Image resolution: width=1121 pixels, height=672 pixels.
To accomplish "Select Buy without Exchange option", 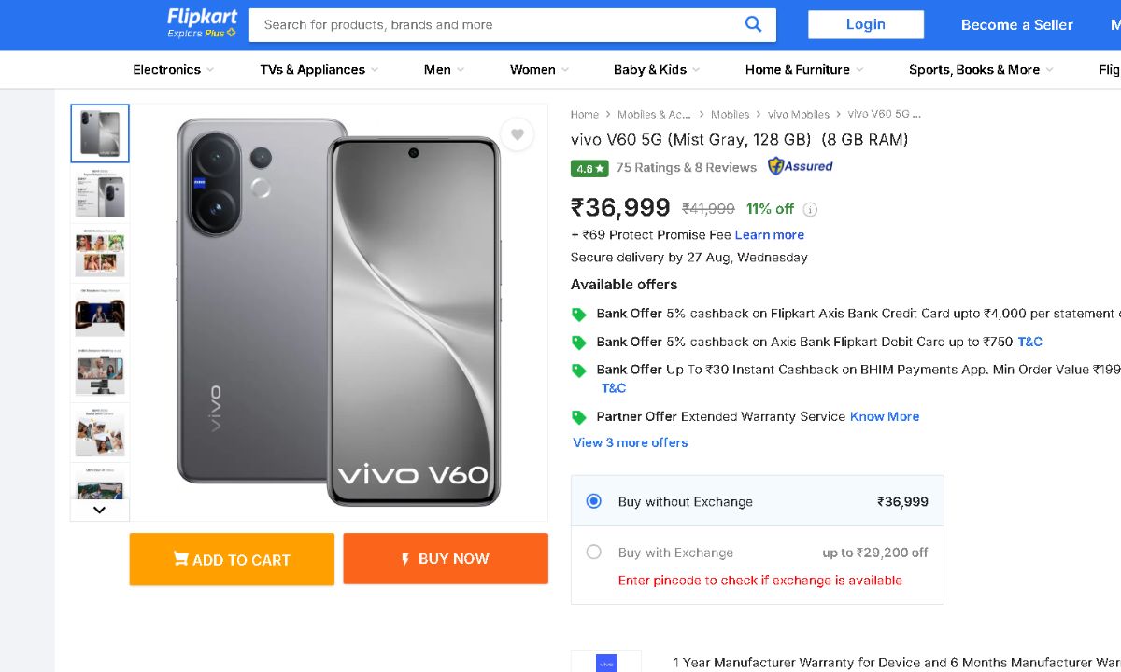I will point(594,501).
